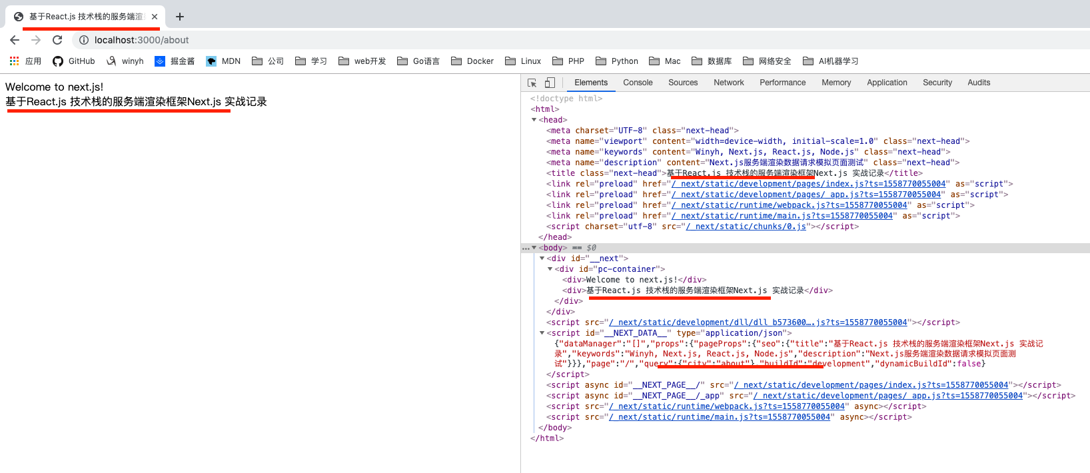Open the Python bookmark folder
Screen dimensions: 1090x473
[x=617, y=61]
